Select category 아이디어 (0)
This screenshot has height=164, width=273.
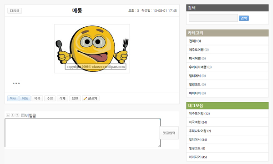tap(197, 93)
